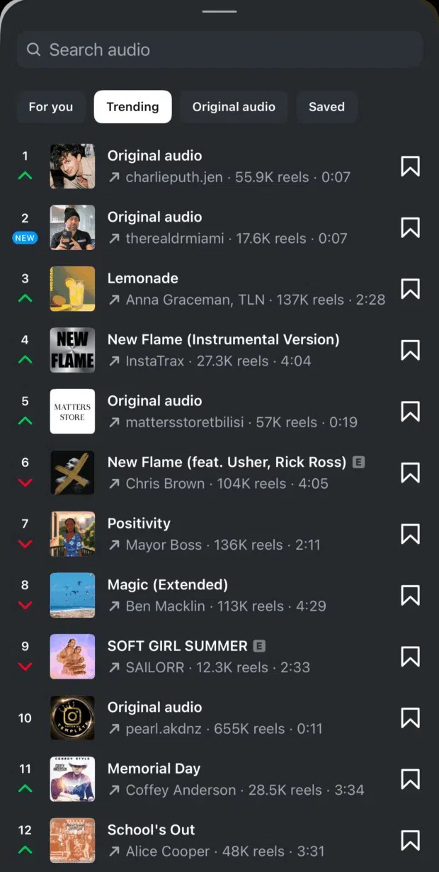Open Chris Brown New Flame track

coord(227,472)
